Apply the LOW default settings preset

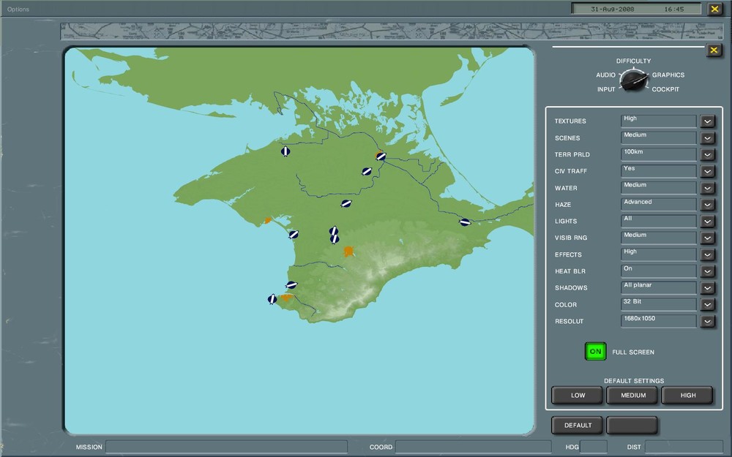(x=578, y=395)
